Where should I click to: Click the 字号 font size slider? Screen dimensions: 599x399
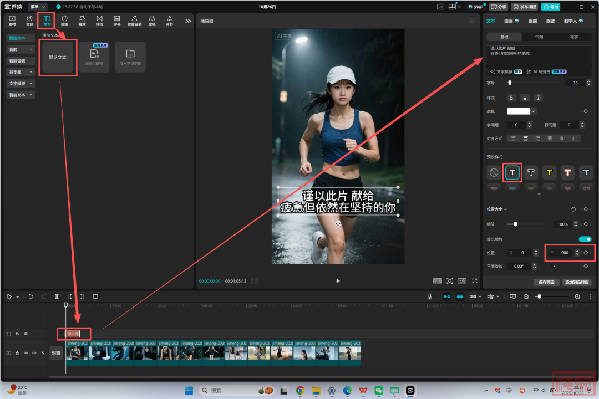[532, 83]
